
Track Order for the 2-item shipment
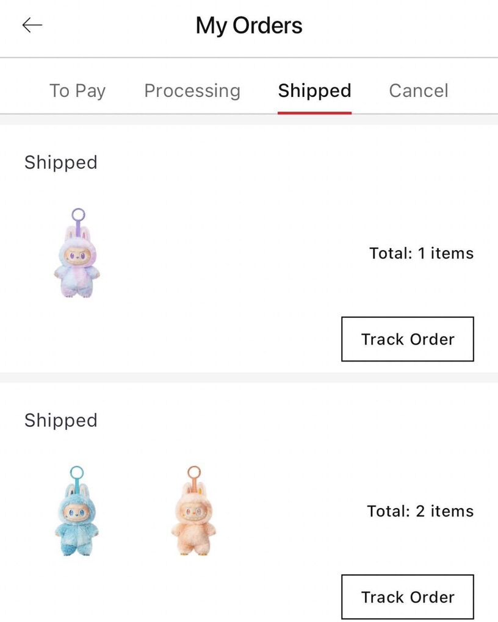(x=407, y=597)
